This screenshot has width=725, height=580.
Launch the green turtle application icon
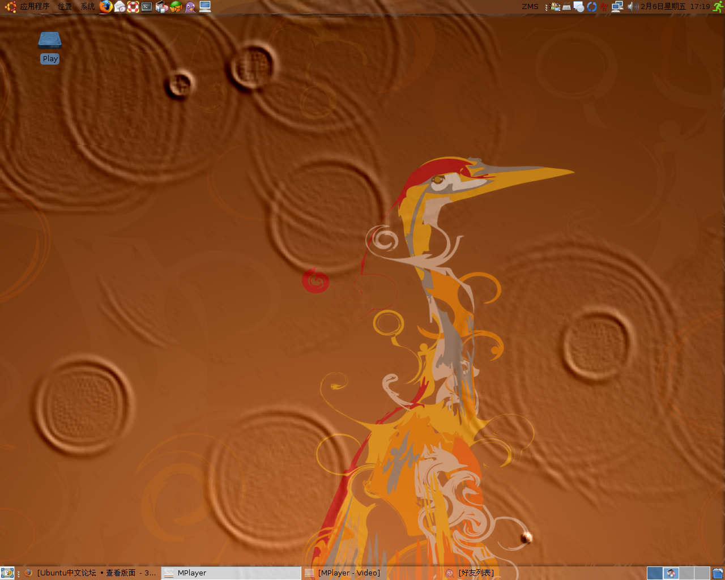coord(176,7)
